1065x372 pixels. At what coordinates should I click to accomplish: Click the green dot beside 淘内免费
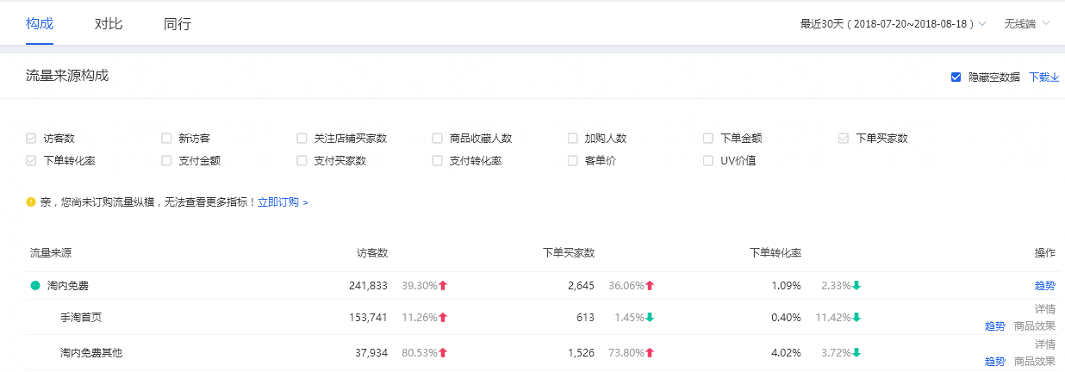(x=35, y=285)
